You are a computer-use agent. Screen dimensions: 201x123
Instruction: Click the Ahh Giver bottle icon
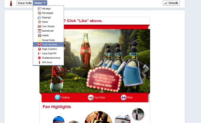point(39,62)
